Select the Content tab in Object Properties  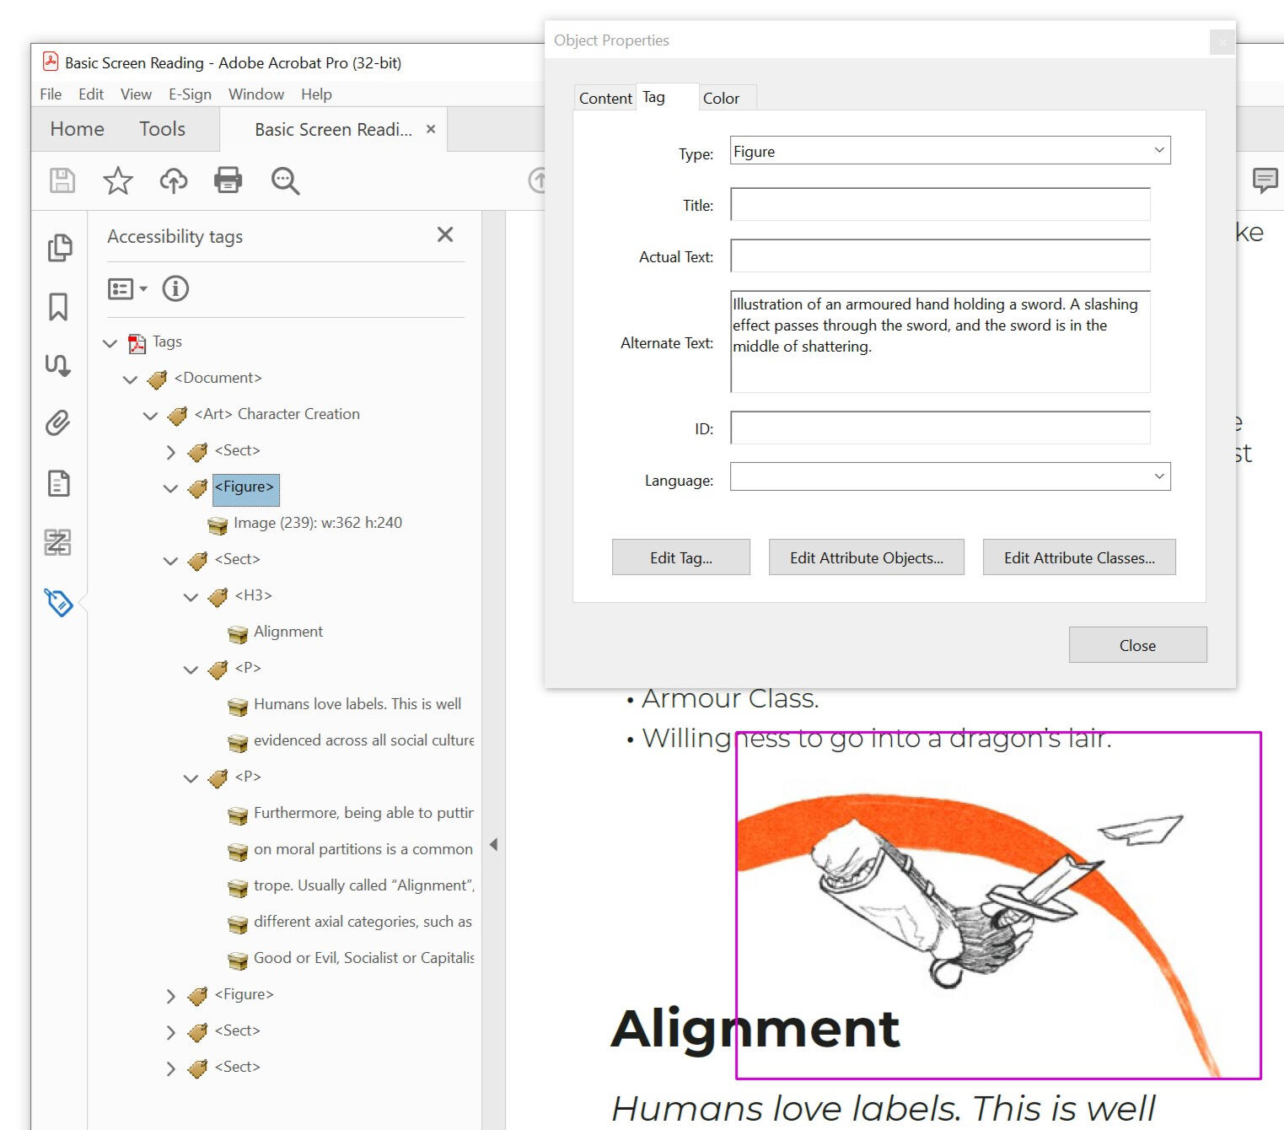tap(604, 98)
